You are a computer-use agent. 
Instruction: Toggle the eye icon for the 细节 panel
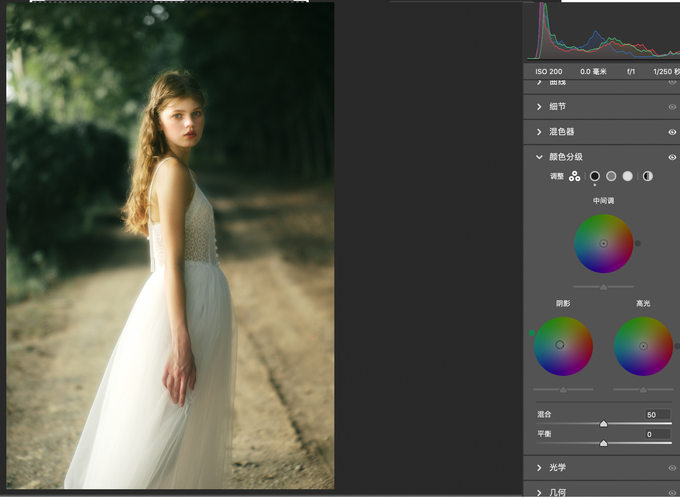pyautogui.click(x=672, y=107)
